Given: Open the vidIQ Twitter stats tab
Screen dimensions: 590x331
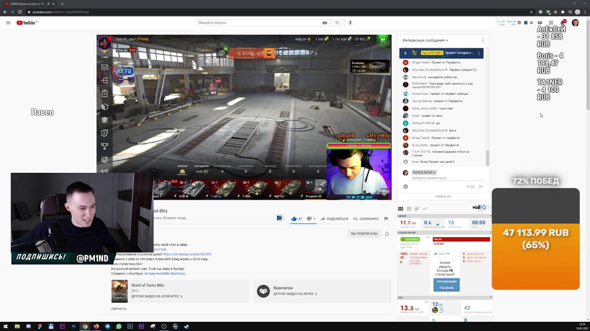Looking at the screenshot, I should [417, 209].
